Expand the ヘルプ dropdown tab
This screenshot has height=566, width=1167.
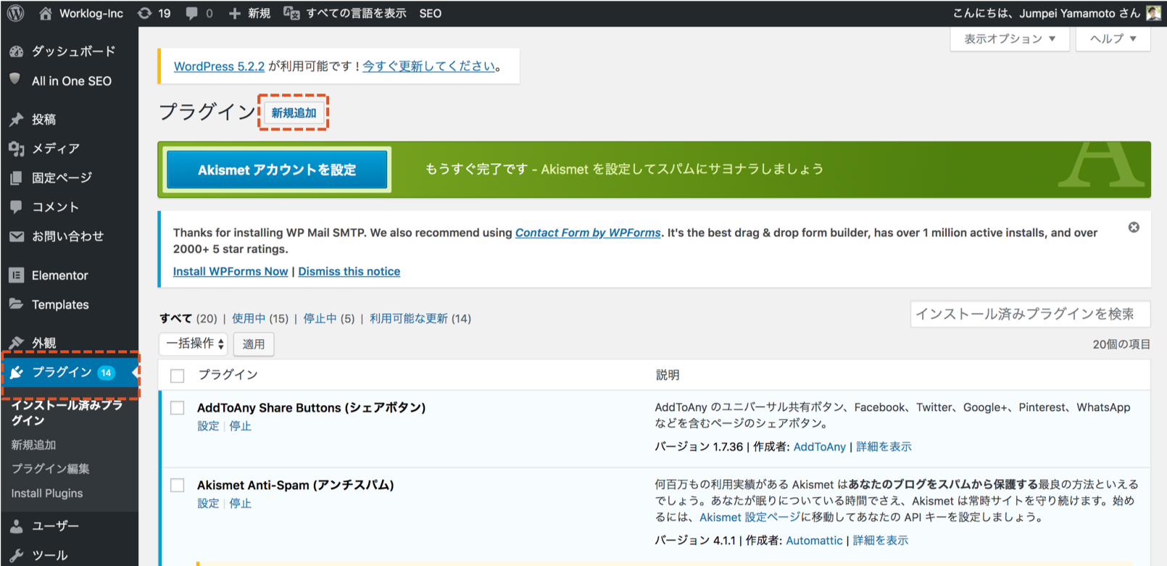tap(1113, 38)
